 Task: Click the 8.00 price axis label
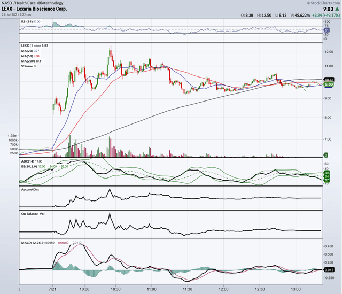point(328,118)
